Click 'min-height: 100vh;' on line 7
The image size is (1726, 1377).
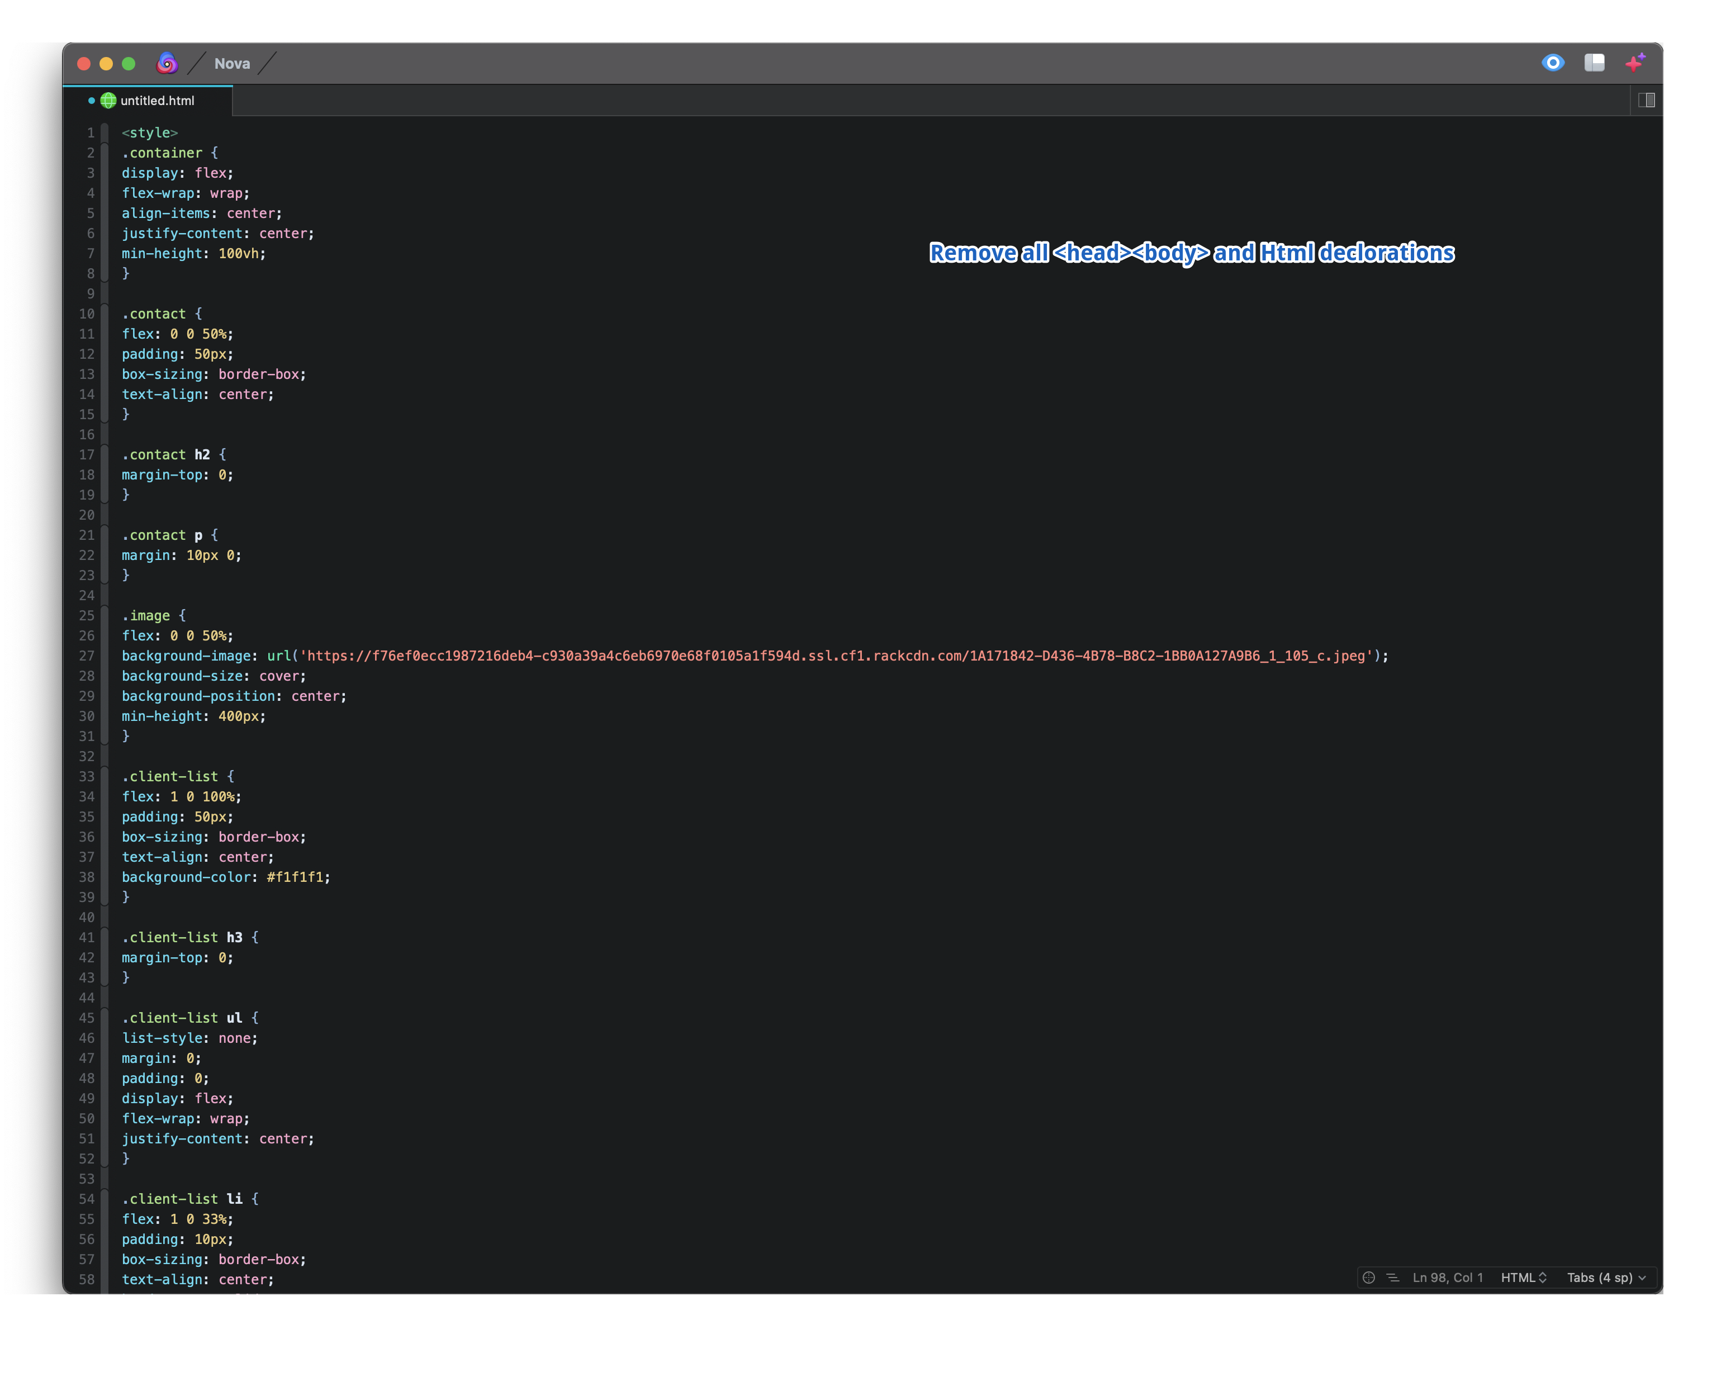point(194,253)
